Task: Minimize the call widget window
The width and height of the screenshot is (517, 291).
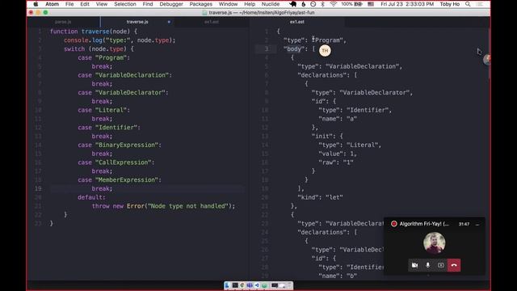Action: [477, 224]
